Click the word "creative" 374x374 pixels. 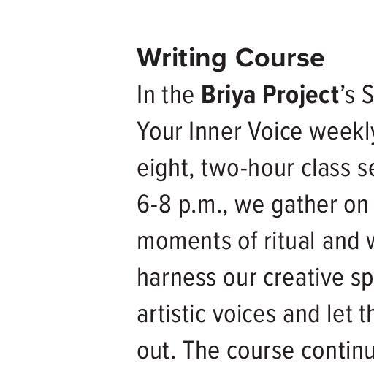click(x=304, y=278)
